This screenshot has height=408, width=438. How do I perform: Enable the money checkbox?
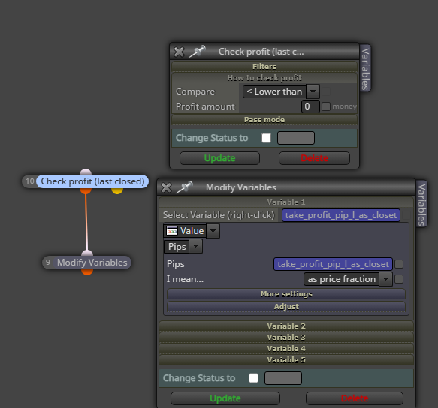[326, 106]
